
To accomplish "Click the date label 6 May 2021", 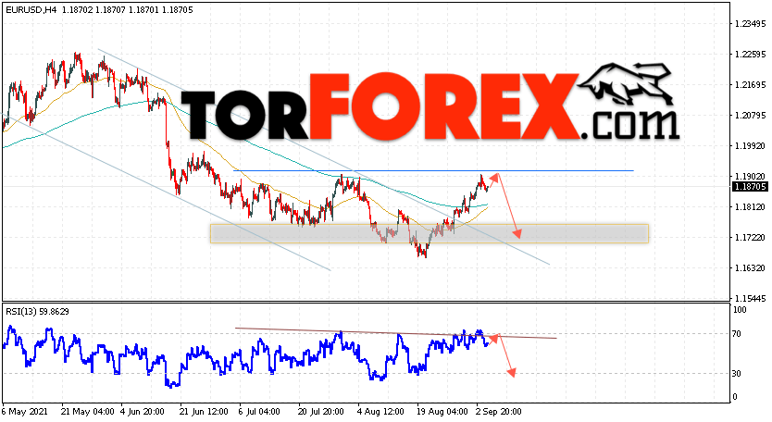I will [25, 411].
